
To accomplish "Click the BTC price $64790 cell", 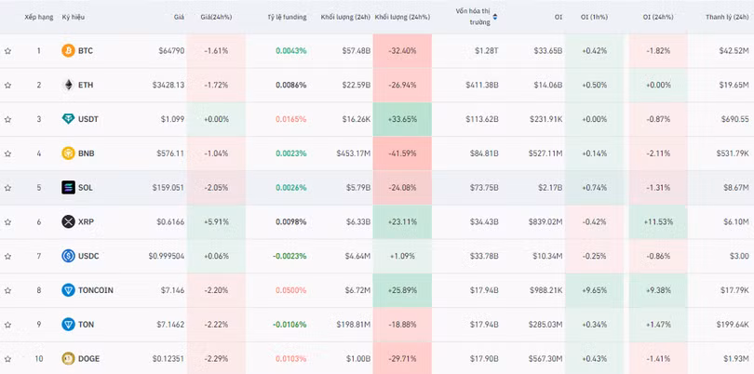I will [171, 50].
